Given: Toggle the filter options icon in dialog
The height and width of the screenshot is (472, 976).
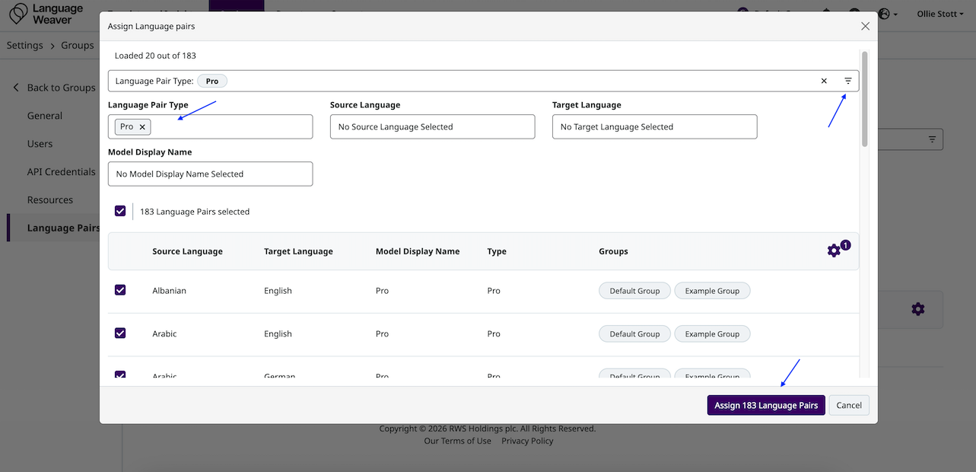Looking at the screenshot, I should tap(848, 81).
